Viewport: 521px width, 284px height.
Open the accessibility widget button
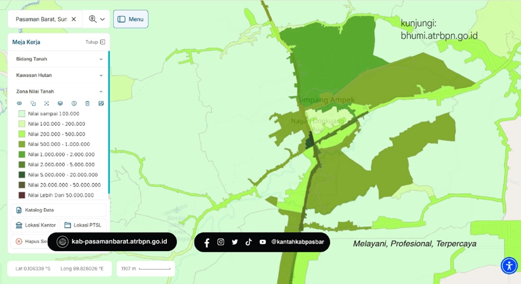click(509, 266)
